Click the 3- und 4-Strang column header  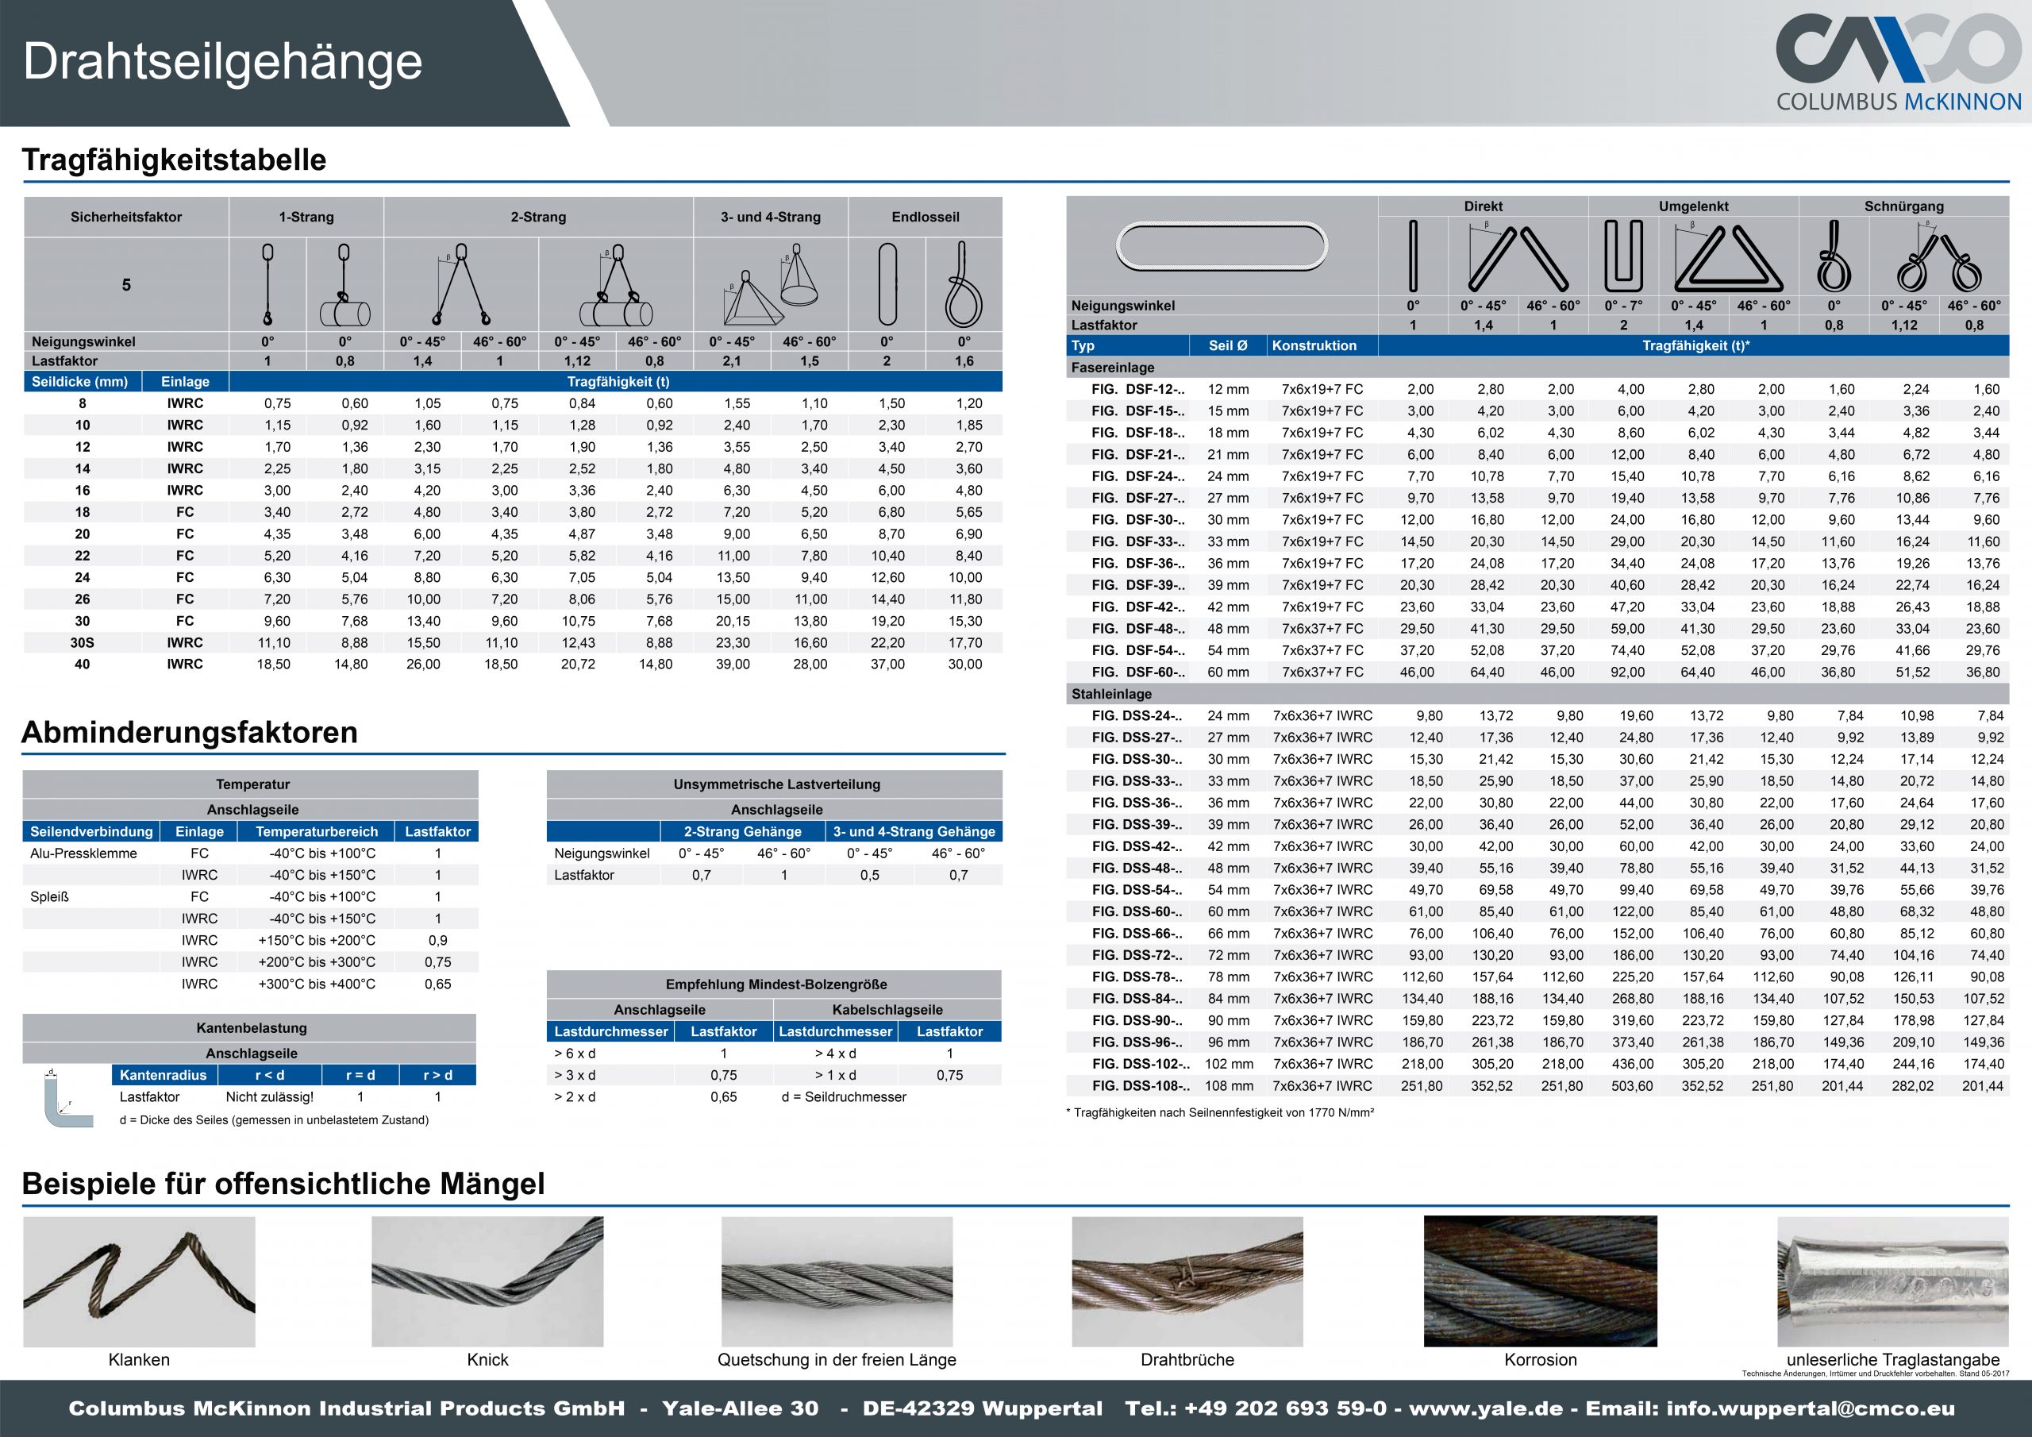pyautogui.click(x=770, y=217)
